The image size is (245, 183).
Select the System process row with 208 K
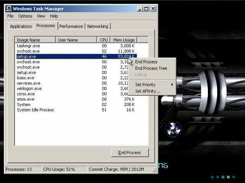[x=77, y=104]
